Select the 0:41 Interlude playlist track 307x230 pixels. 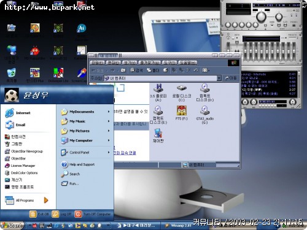pyautogui.click(x=268, y=74)
